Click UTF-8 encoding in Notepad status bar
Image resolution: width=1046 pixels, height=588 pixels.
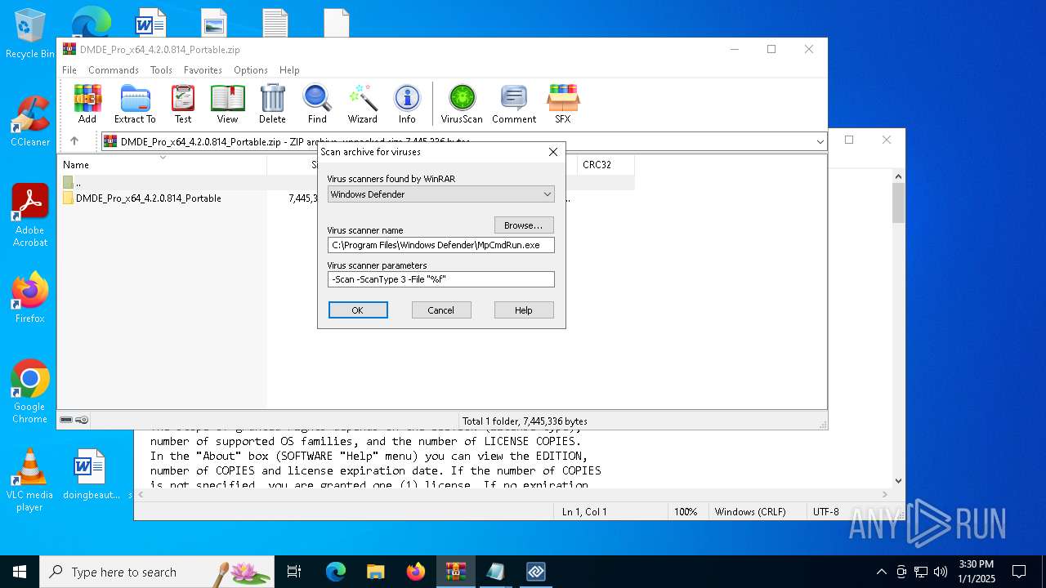pyautogui.click(x=825, y=512)
